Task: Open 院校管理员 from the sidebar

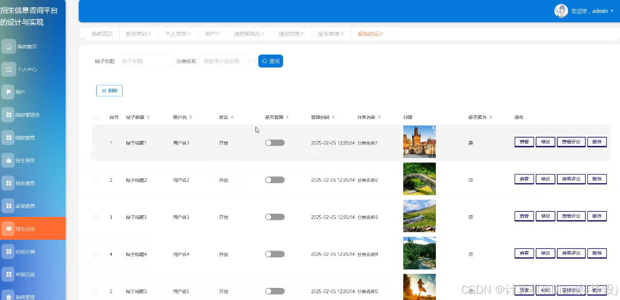Action: pyautogui.click(x=32, y=114)
